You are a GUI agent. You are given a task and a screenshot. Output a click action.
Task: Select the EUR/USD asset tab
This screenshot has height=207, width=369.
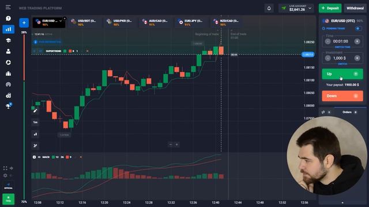[48, 22]
